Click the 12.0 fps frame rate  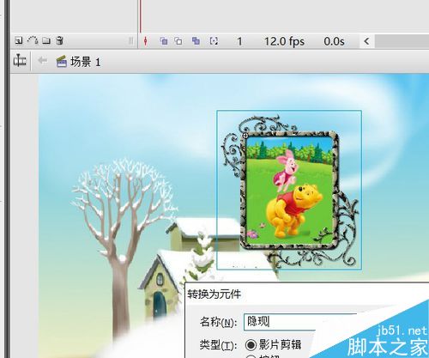coord(284,42)
